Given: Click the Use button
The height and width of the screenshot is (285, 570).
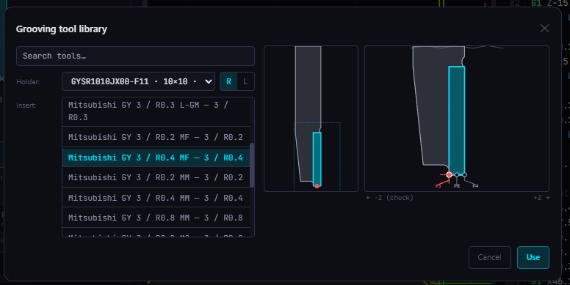Looking at the screenshot, I should (x=533, y=257).
